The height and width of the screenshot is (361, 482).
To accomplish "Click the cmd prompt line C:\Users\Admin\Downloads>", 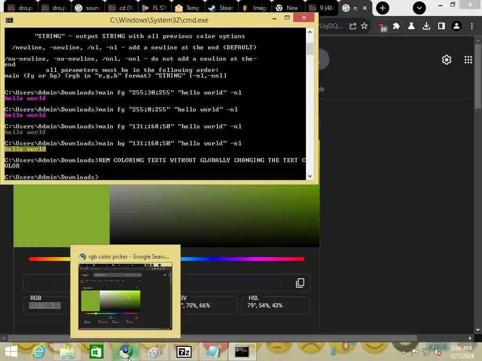I will click(x=51, y=177).
